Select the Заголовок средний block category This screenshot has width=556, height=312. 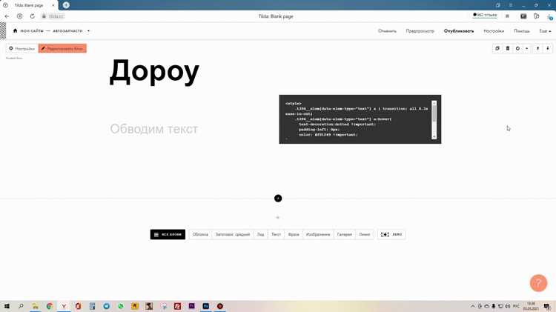[233, 234]
